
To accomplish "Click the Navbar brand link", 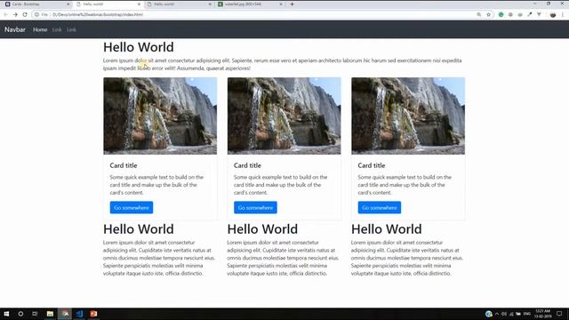I will point(15,29).
